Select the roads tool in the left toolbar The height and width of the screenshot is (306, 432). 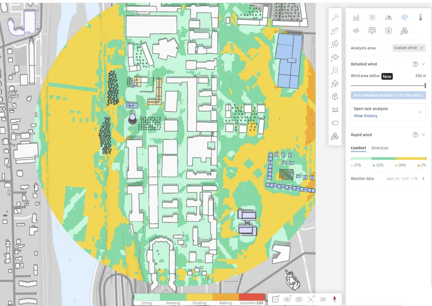335,70
